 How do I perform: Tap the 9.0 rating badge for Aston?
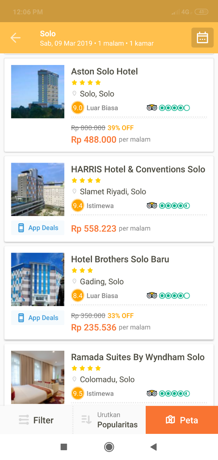(78, 108)
